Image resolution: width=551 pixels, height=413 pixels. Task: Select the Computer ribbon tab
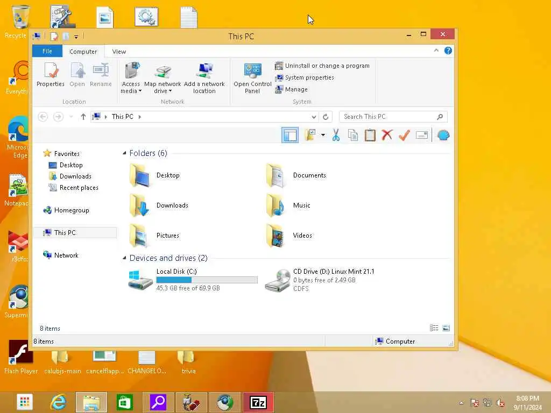[83, 52]
